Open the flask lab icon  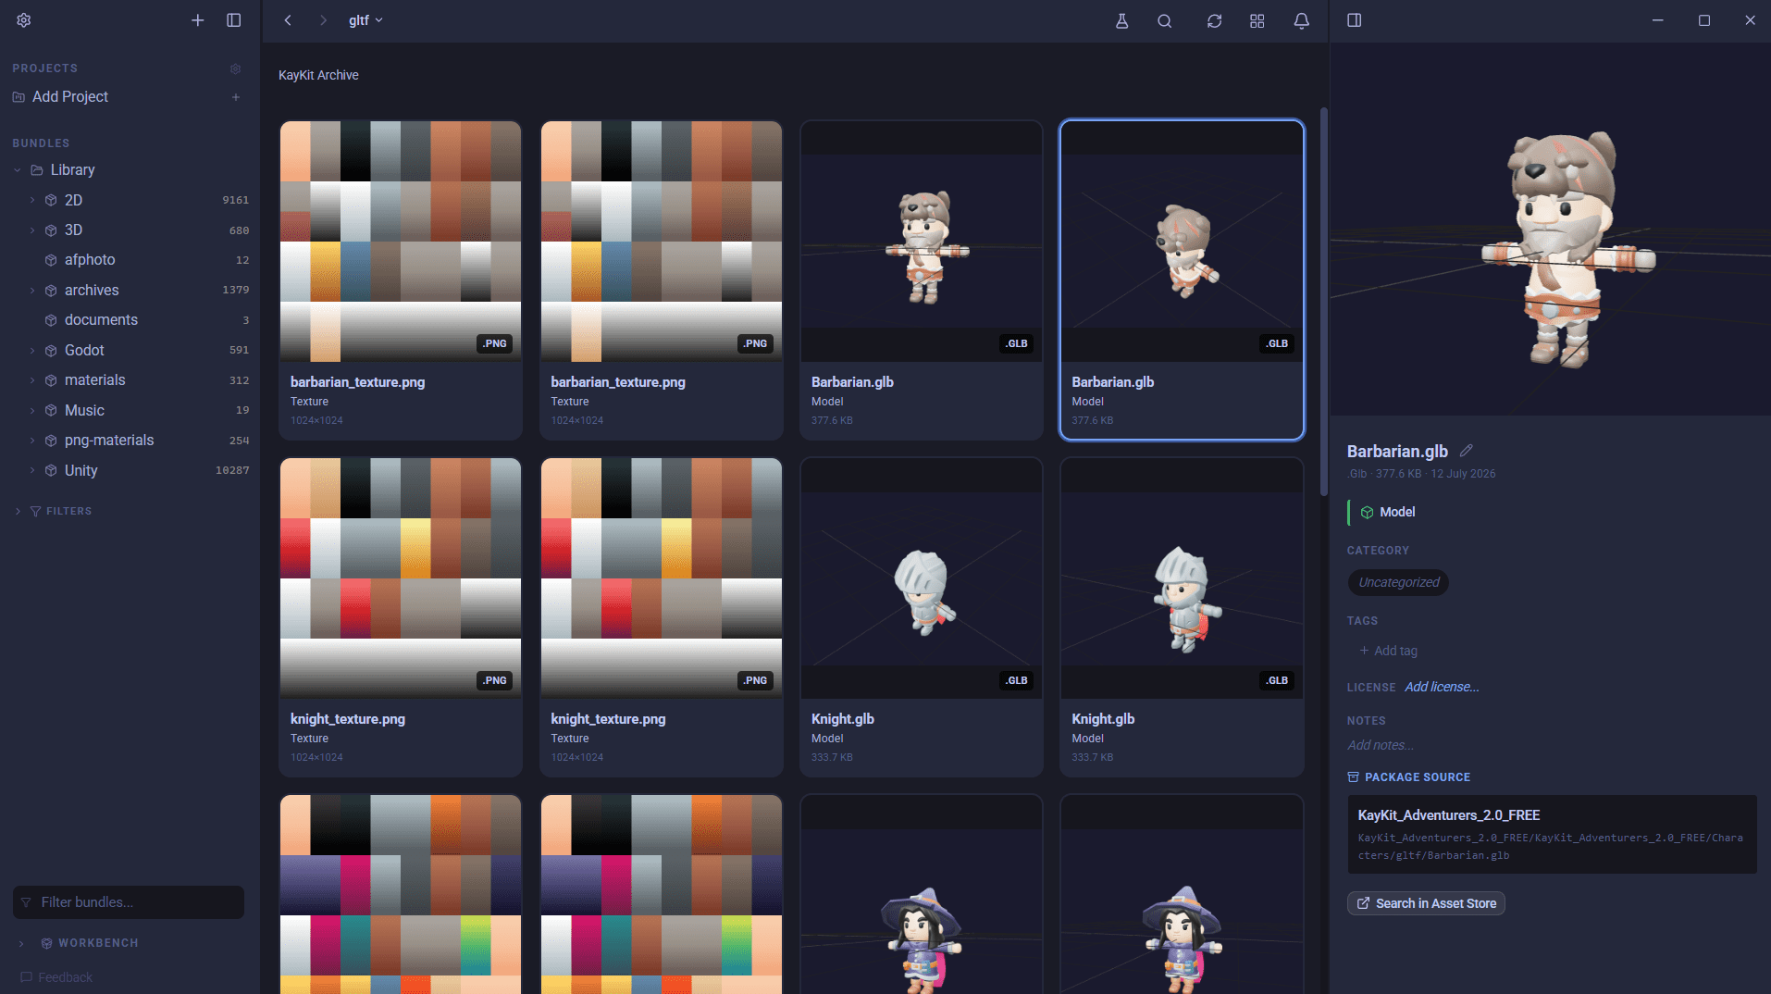(x=1121, y=20)
